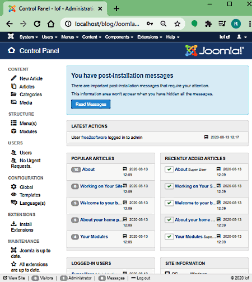Click the Menu(s) list icon
The image size is (252, 282).
[x=13, y=123]
